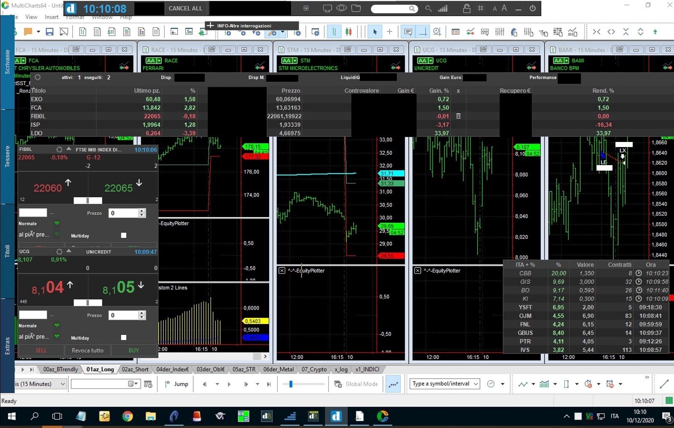Toggle the X checkbox beside STM EquityPlotter
674x428 pixels.
point(282,270)
